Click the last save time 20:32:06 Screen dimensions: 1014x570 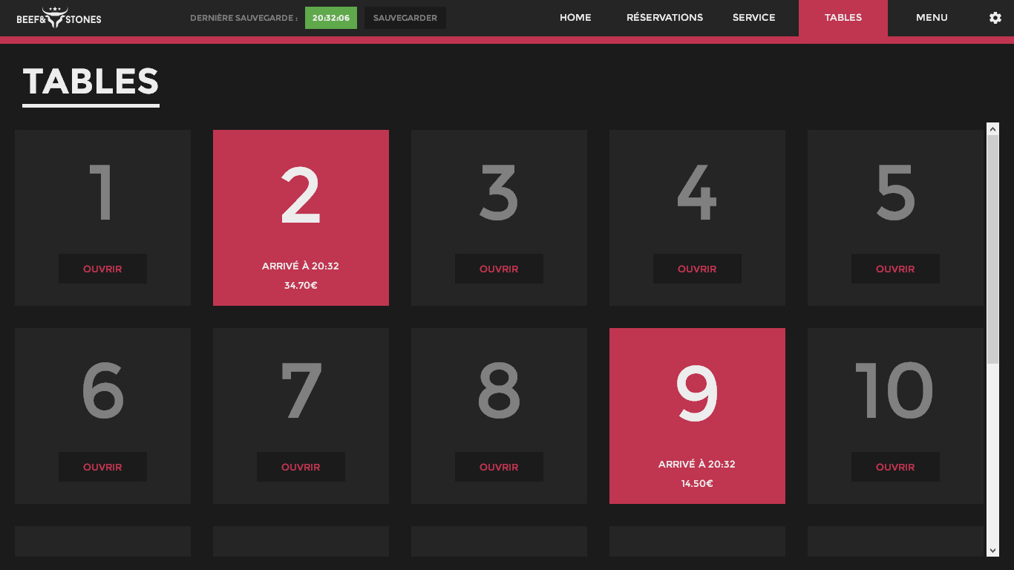331,18
